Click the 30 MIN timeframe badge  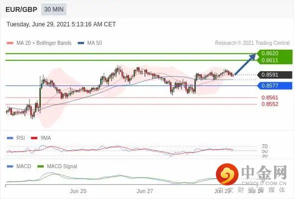tap(54, 9)
